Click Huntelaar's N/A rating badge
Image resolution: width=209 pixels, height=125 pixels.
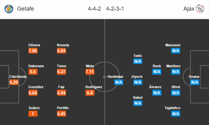119,82
